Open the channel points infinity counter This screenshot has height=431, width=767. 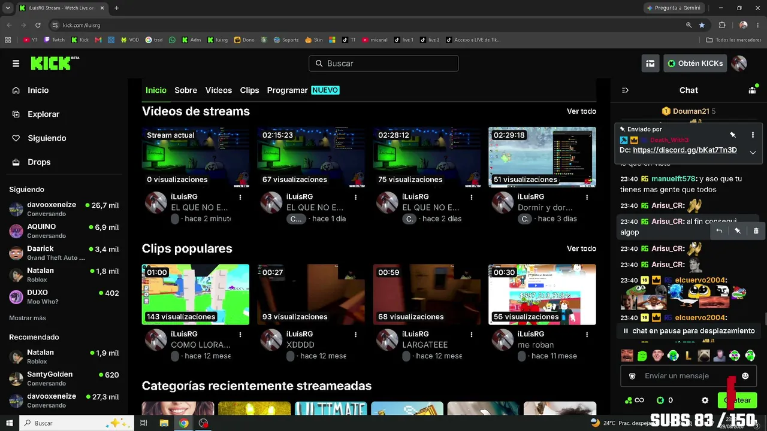click(635, 400)
